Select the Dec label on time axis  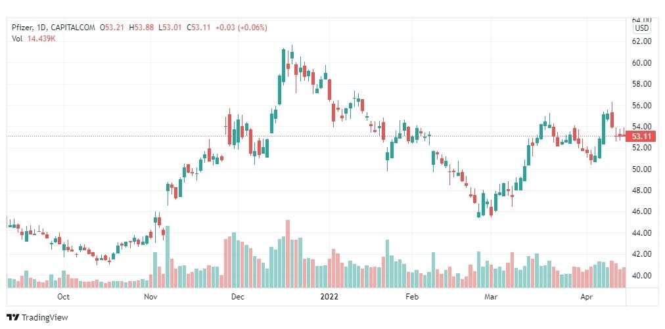pos(239,297)
